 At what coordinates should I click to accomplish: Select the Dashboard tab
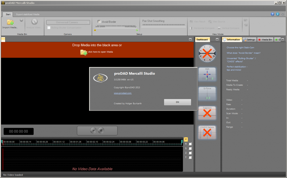[202, 40]
